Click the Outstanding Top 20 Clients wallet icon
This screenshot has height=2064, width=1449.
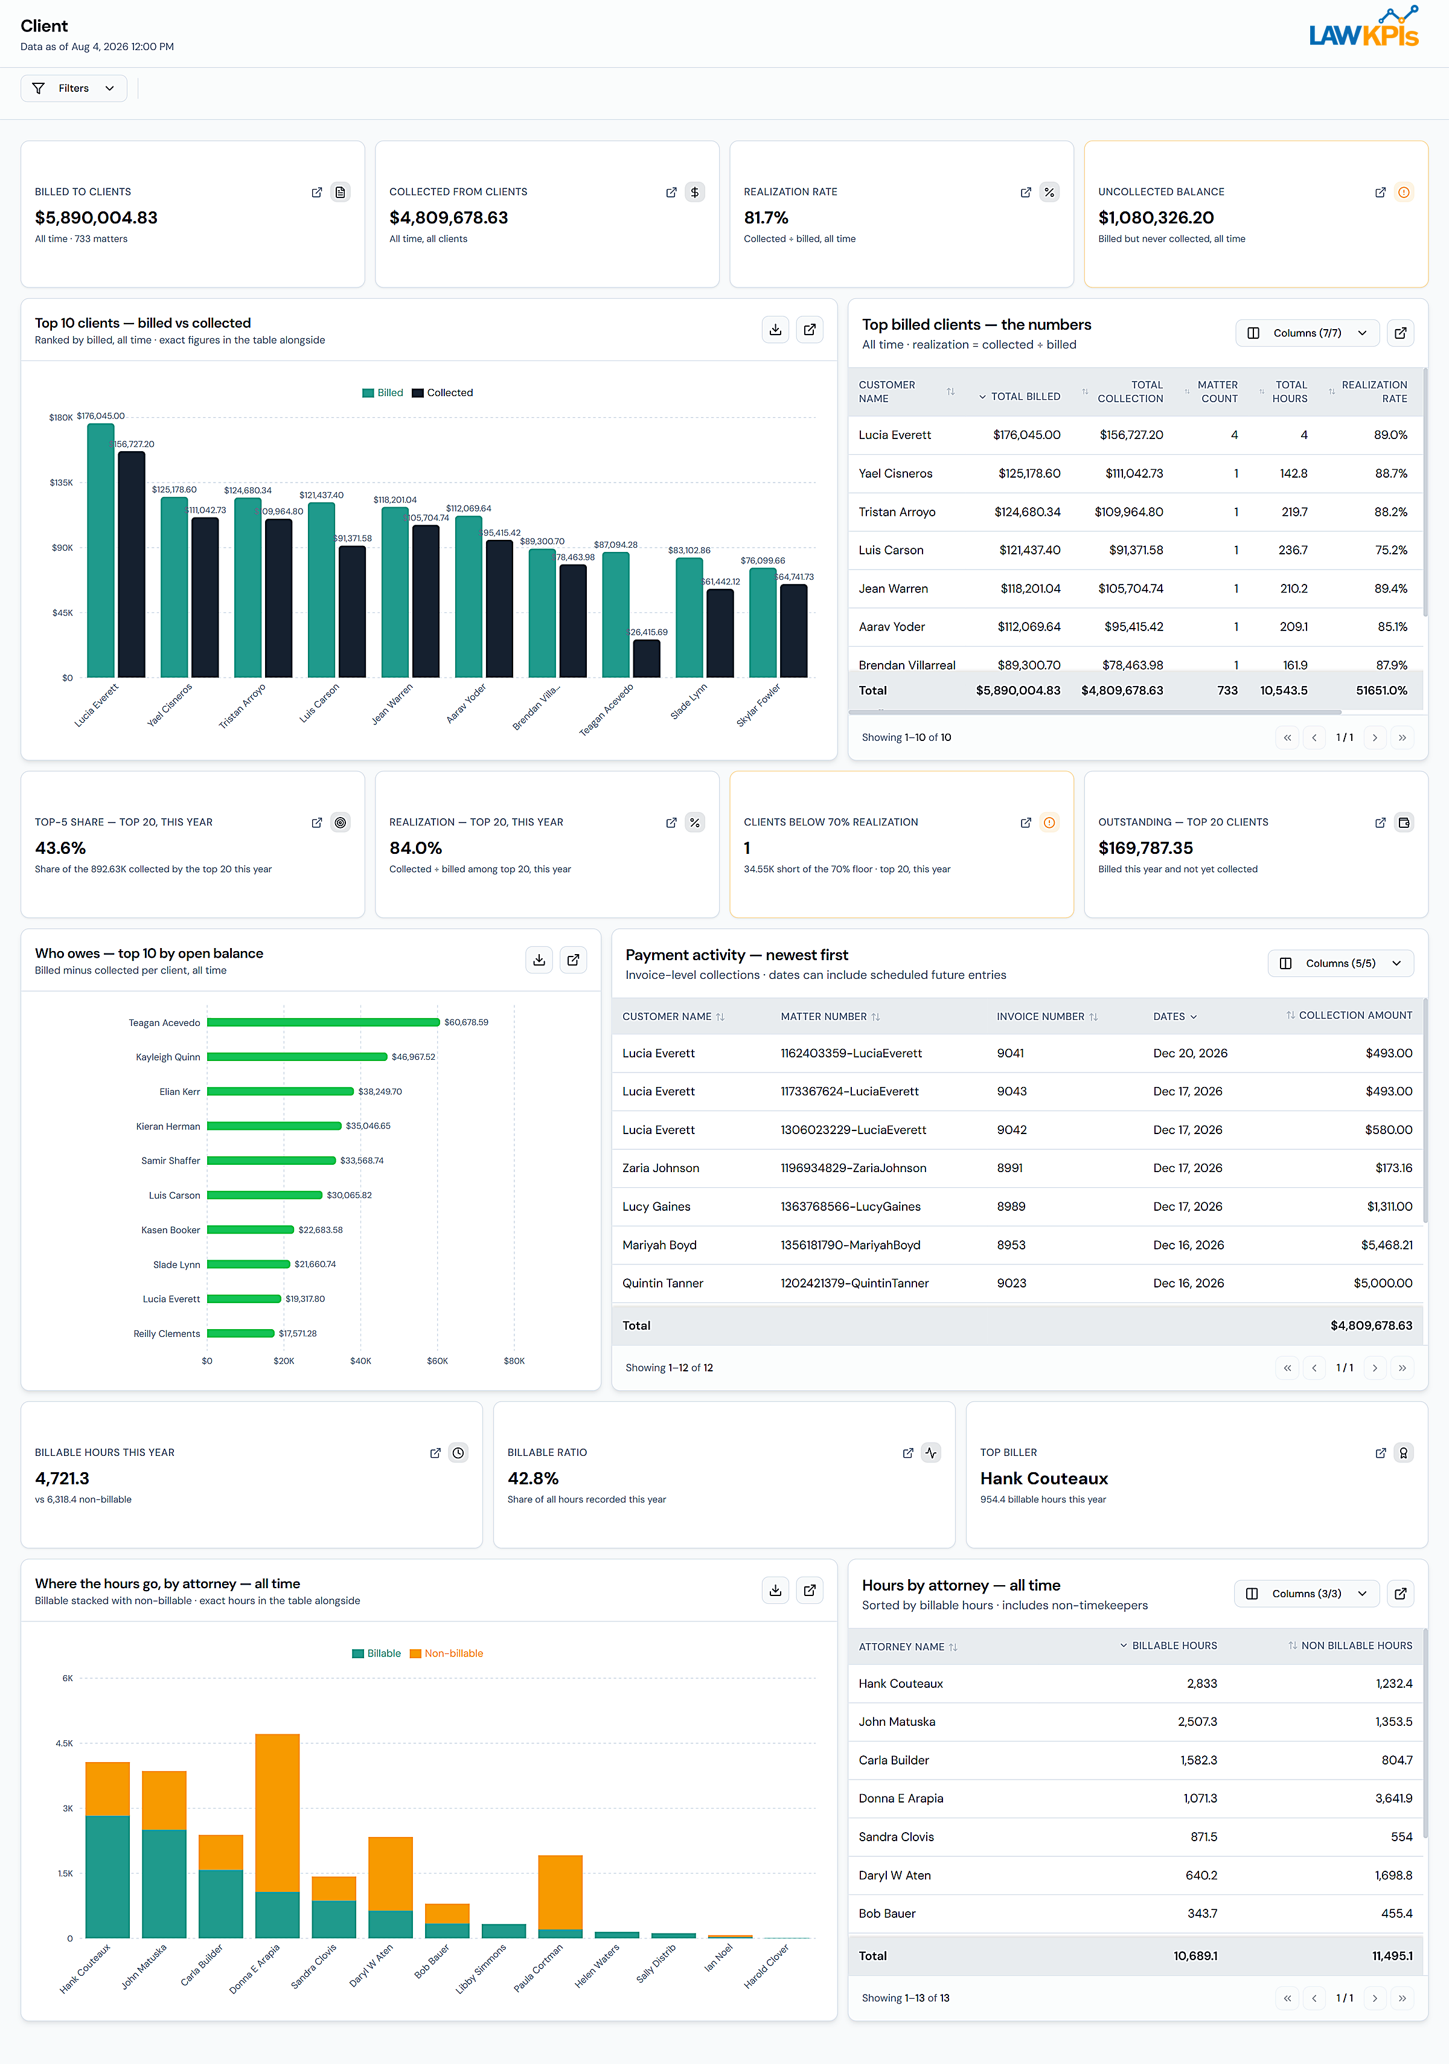(1403, 822)
